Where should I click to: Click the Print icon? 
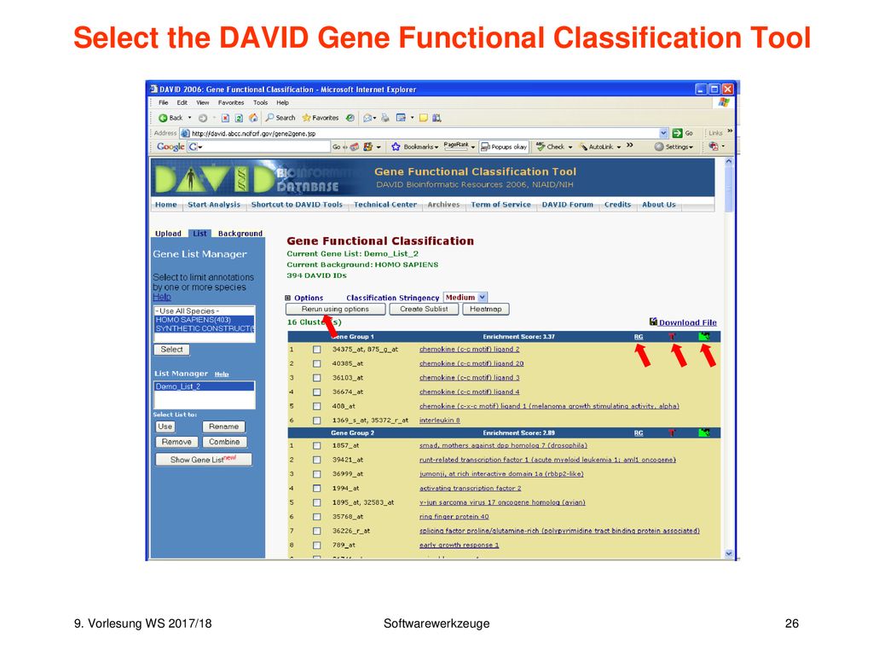coord(384,118)
